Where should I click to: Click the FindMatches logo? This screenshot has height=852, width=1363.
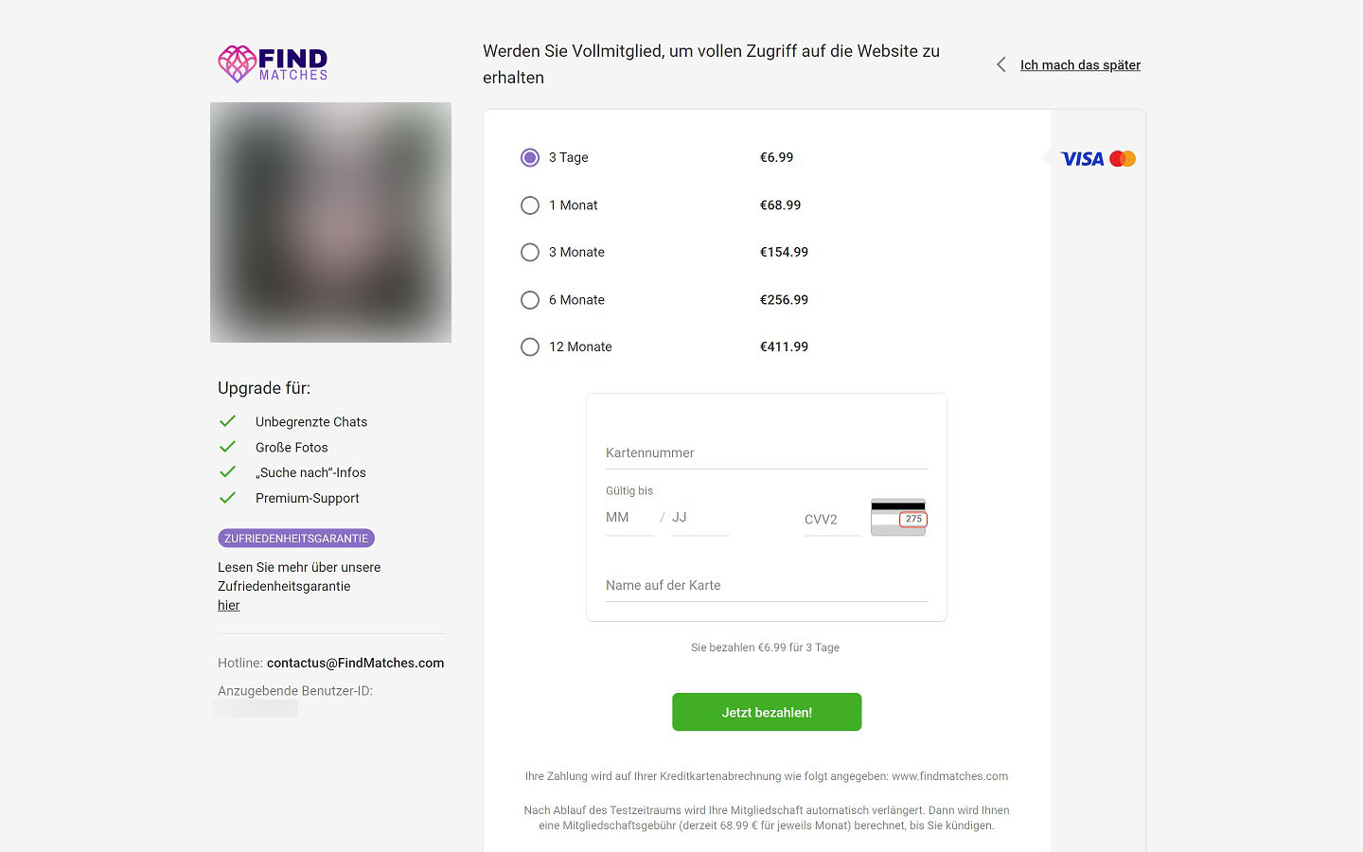click(273, 64)
